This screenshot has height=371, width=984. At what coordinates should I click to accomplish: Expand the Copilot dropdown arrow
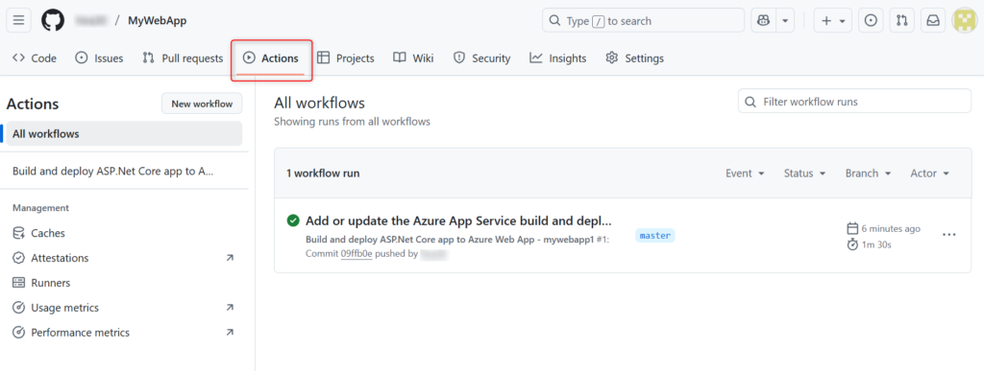pyautogui.click(x=786, y=21)
